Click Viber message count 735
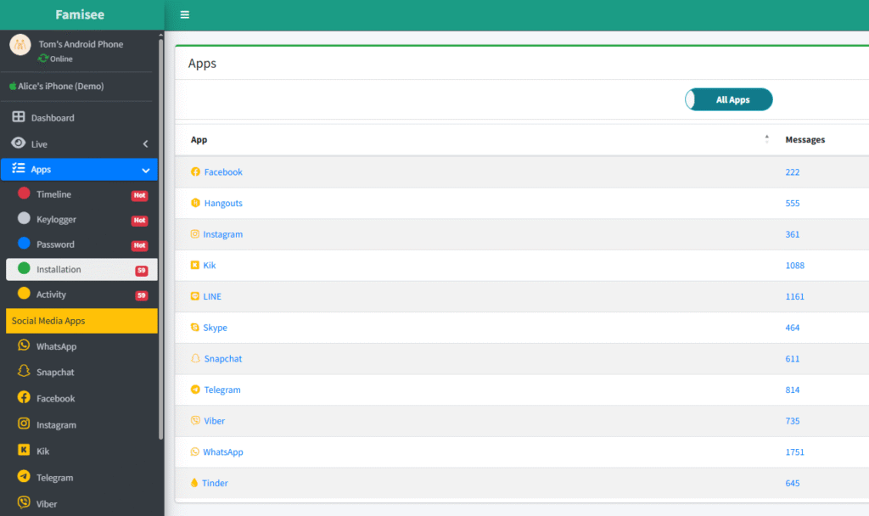 point(793,421)
